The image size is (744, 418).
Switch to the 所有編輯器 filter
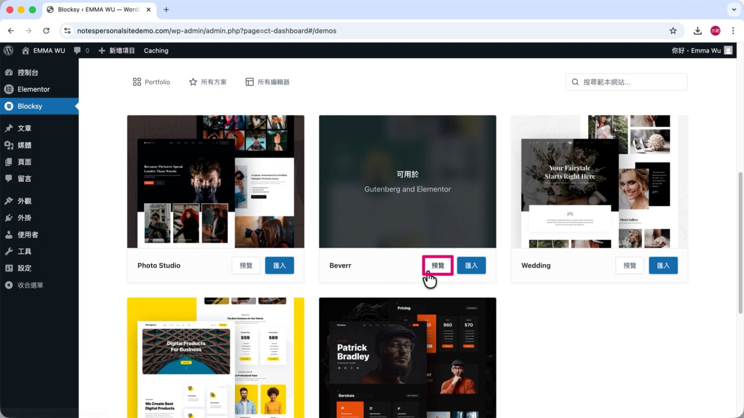point(267,82)
